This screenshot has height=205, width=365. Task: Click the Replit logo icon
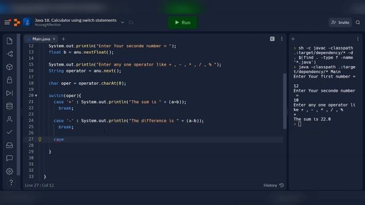click(17, 22)
